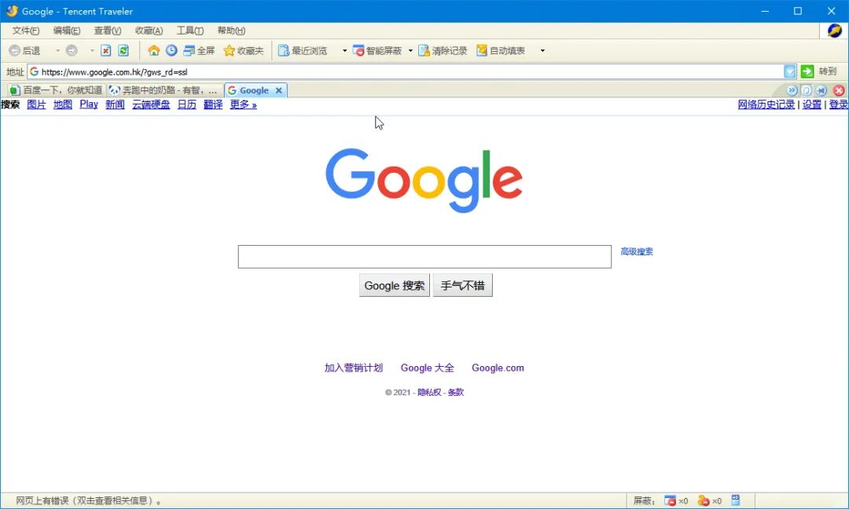
Task: Click 隐私权 footer link
Action: click(x=429, y=392)
